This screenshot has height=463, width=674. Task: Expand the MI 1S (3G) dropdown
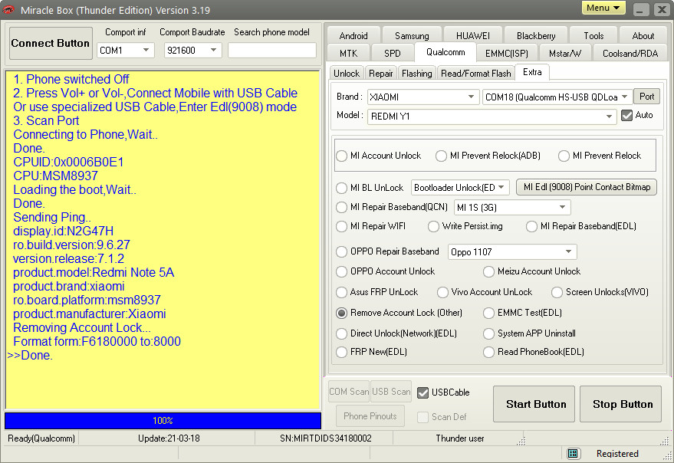point(562,207)
